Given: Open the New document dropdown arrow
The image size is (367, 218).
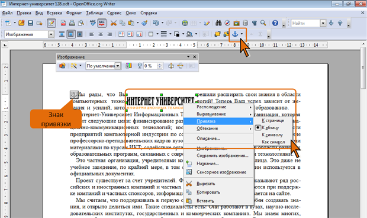Looking at the screenshot, I should [15, 23].
